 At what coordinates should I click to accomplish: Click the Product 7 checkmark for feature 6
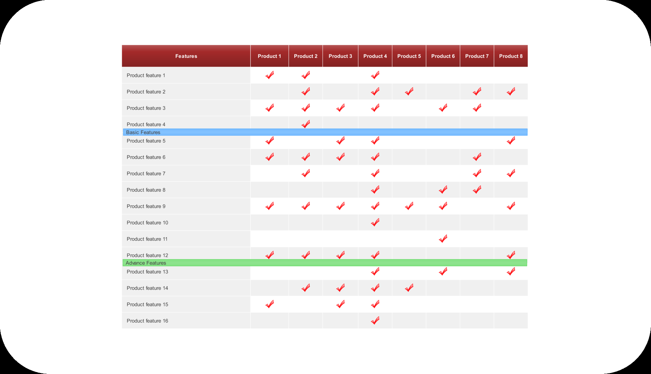(x=477, y=157)
